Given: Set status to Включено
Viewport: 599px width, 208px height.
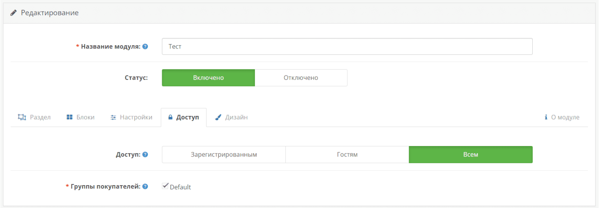Looking at the screenshot, I should (209, 78).
